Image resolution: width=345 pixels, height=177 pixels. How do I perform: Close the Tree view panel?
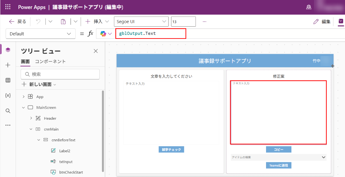(96, 51)
